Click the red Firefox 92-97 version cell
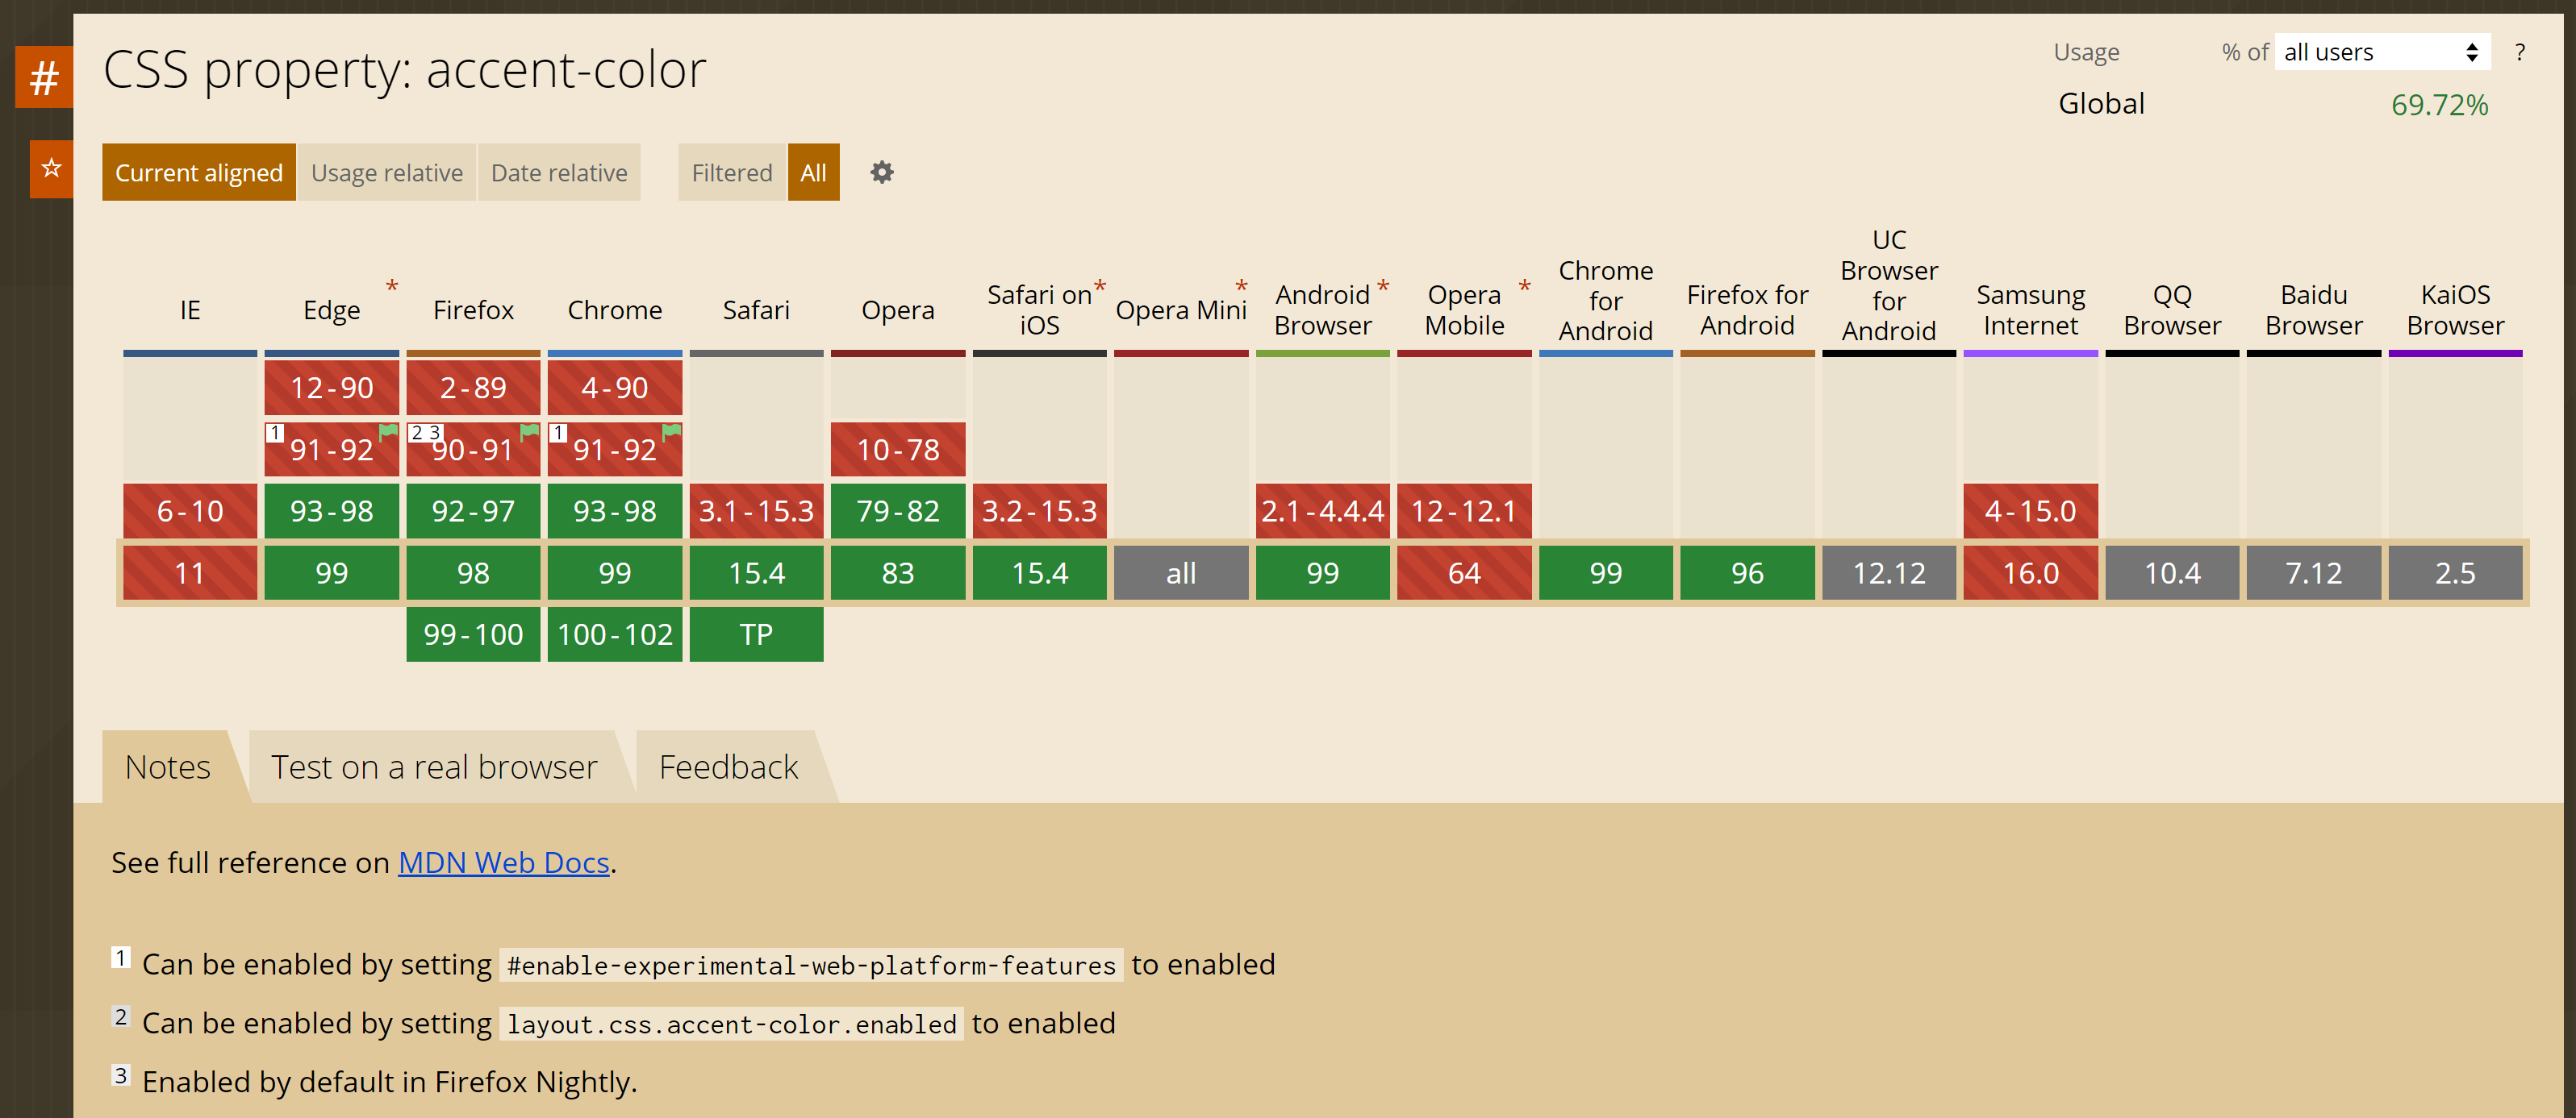Viewport: 2576px width, 1118px height. click(x=471, y=509)
